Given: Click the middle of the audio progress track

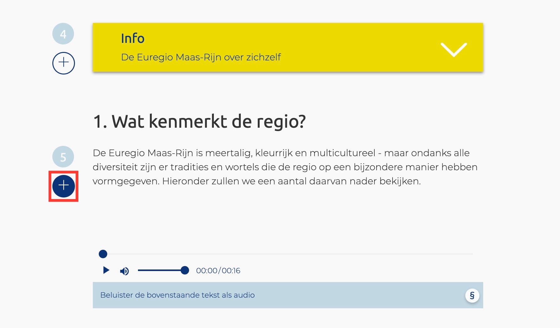Looking at the screenshot, I should (288, 254).
